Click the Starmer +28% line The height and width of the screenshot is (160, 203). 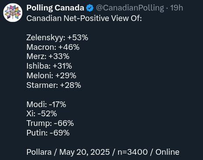54,85
